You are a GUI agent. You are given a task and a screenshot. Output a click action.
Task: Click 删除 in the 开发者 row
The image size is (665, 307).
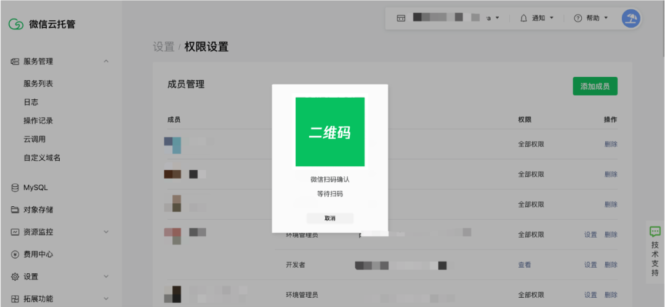click(611, 265)
